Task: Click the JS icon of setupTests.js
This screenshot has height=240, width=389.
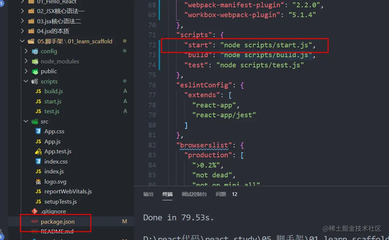Action: pyautogui.click(x=38, y=201)
